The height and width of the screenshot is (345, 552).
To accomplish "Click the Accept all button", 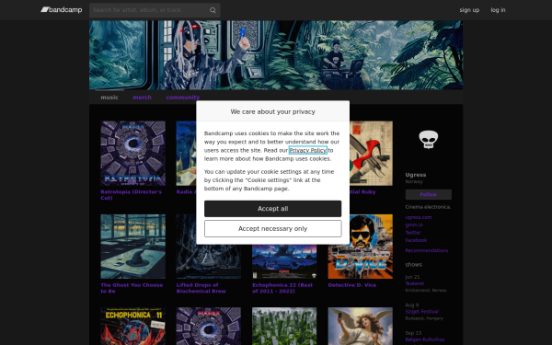I will (x=272, y=209).
